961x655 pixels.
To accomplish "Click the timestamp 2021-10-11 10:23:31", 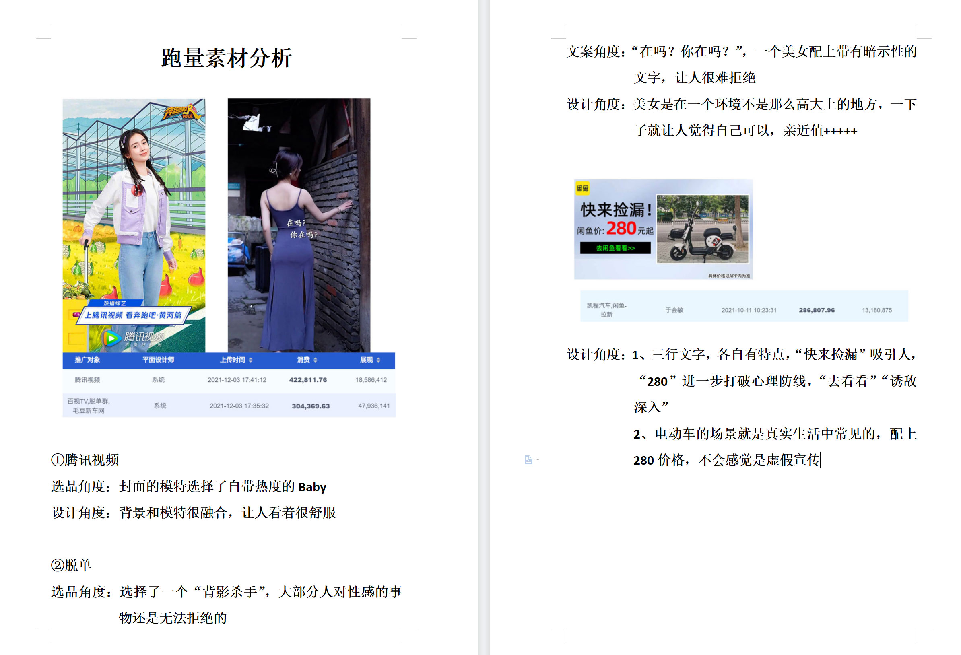I will coord(749,310).
